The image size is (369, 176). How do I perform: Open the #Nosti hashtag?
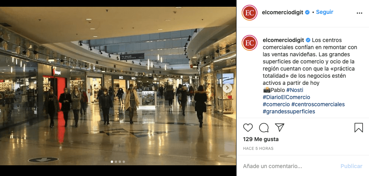click(295, 90)
